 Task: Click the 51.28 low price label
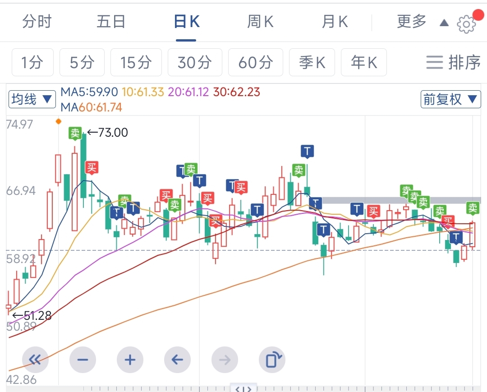click(x=32, y=316)
